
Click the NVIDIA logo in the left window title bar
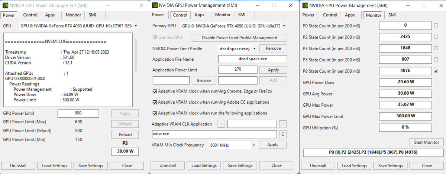click(x=5, y=6)
